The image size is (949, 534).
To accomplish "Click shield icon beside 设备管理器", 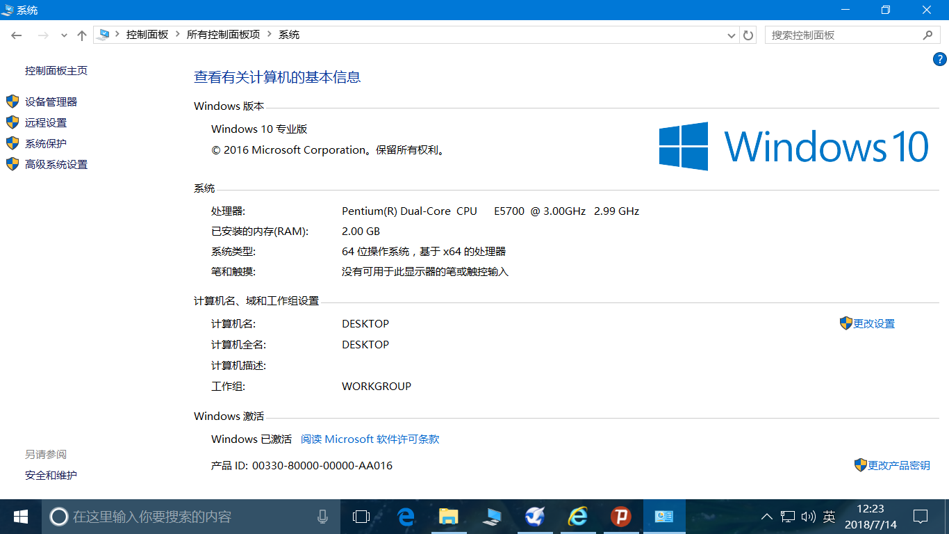I will 13,102.
